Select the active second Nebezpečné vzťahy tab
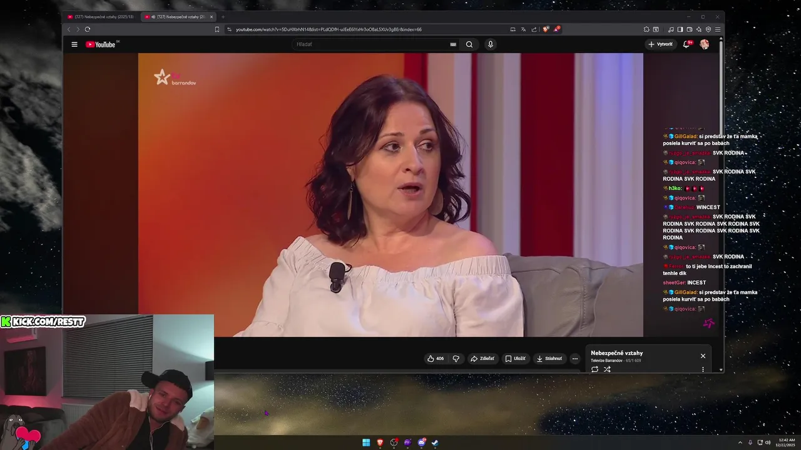This screenshot has height=450, width=801. [x=177, y=17]
